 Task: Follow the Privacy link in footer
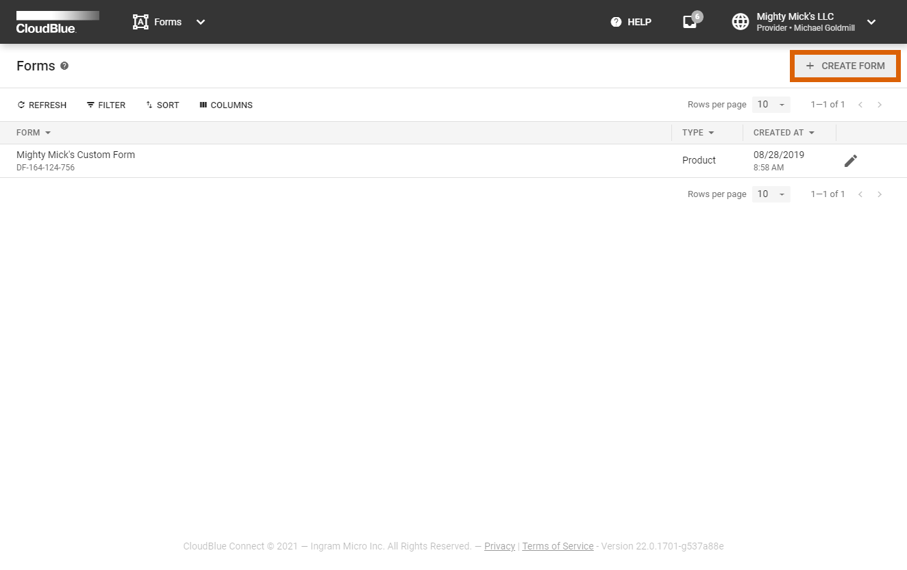[x=499, y=546]
